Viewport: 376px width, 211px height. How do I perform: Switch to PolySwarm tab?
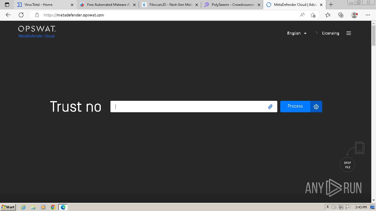click(232, 5)
